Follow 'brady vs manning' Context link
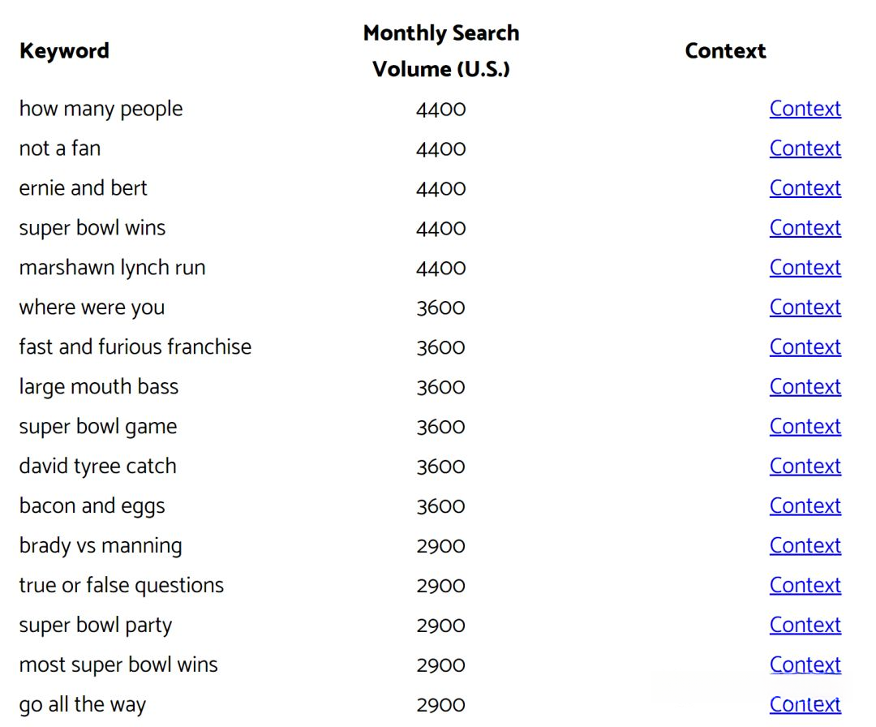 (805, 546)
